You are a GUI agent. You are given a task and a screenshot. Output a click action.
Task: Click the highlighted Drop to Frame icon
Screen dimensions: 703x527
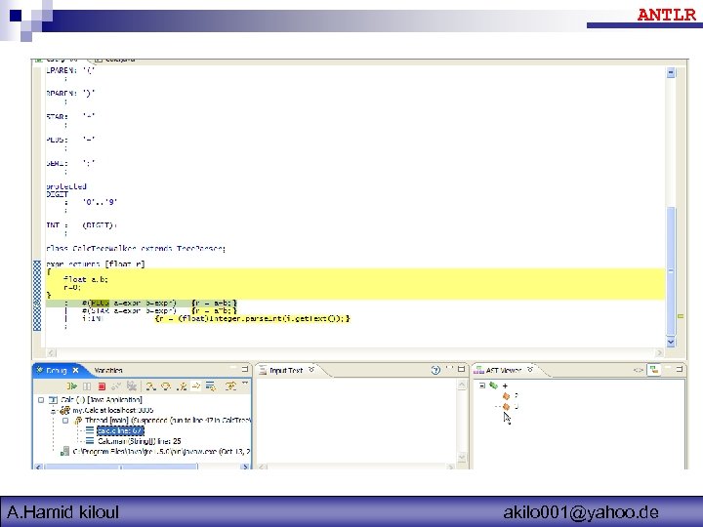(x=196, y=386)
